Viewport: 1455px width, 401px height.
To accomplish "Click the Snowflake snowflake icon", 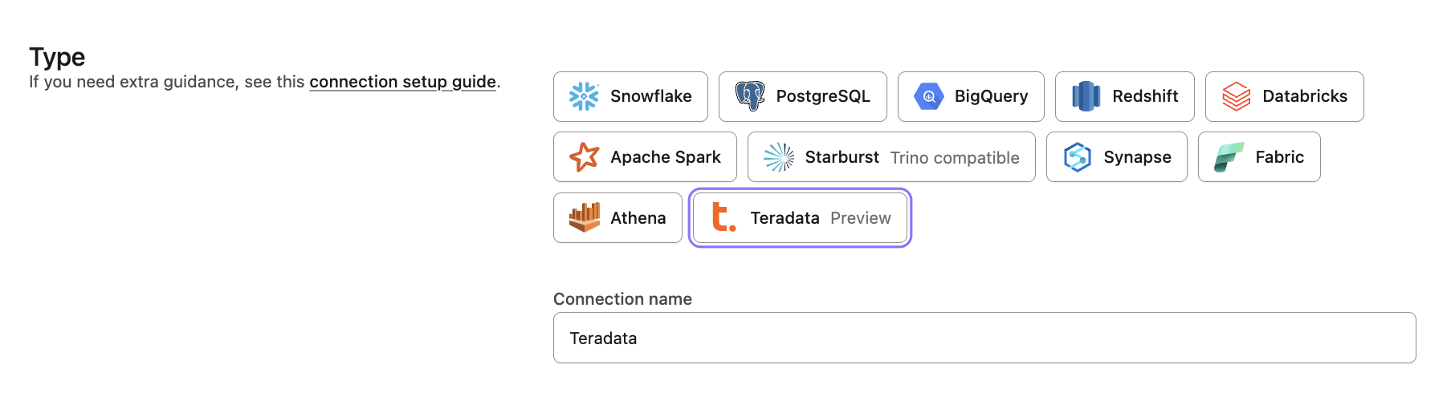I will 584,96.
